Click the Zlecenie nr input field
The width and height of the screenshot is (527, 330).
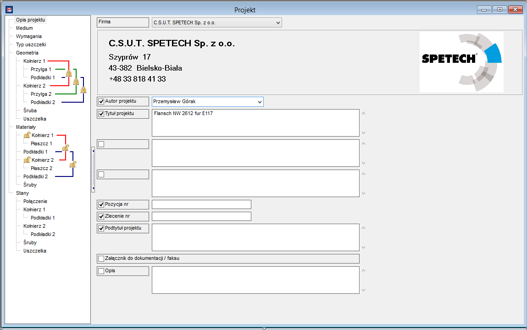point(202,216)
